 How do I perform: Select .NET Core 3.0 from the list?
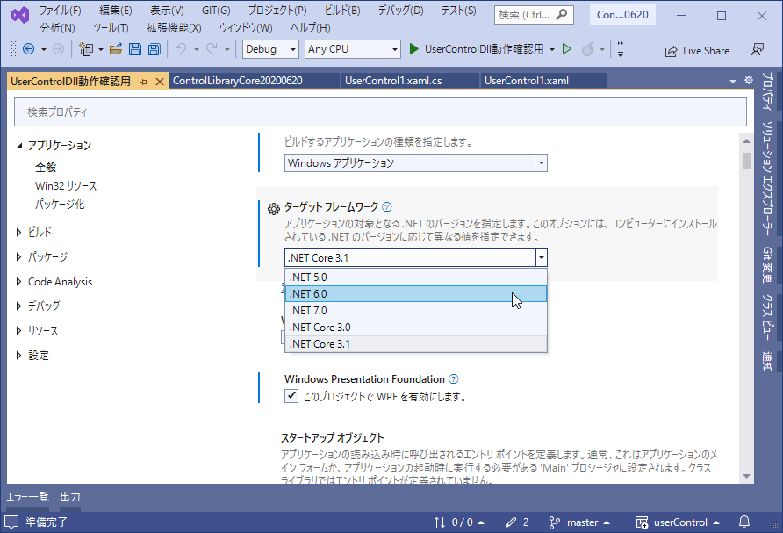[416, 328]
